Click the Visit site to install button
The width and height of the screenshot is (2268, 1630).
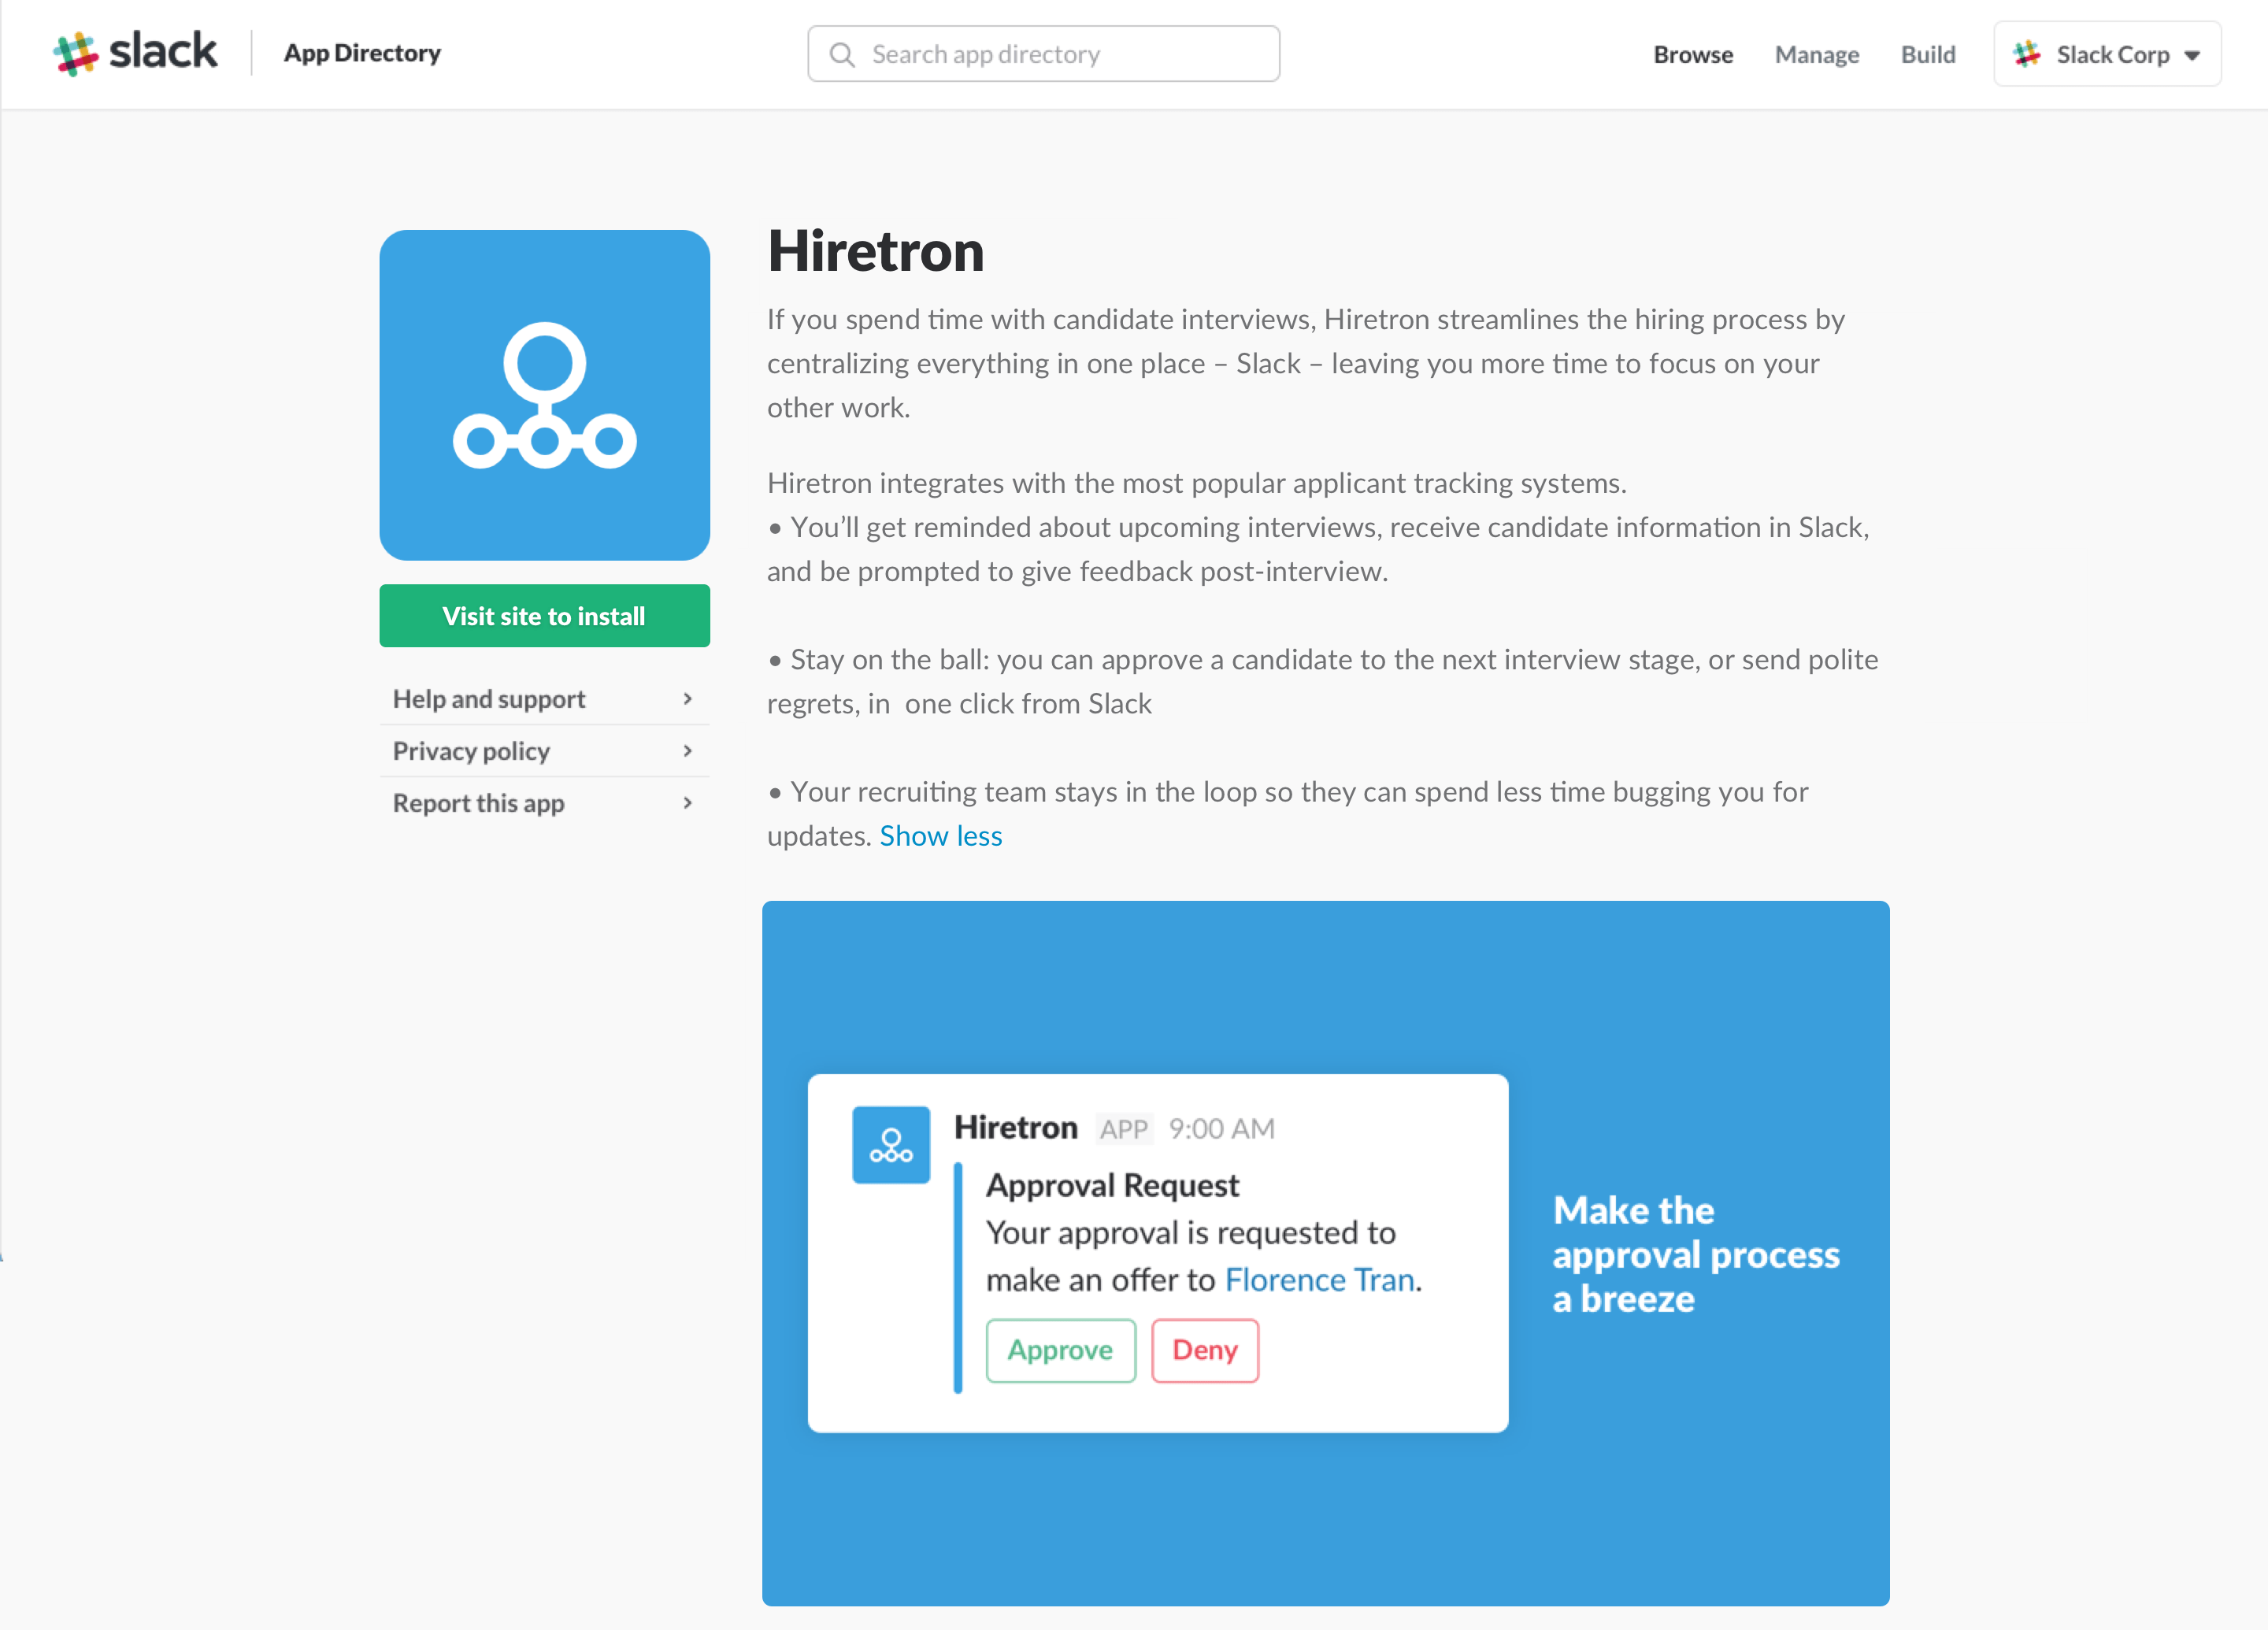click(x=544, y=614)
